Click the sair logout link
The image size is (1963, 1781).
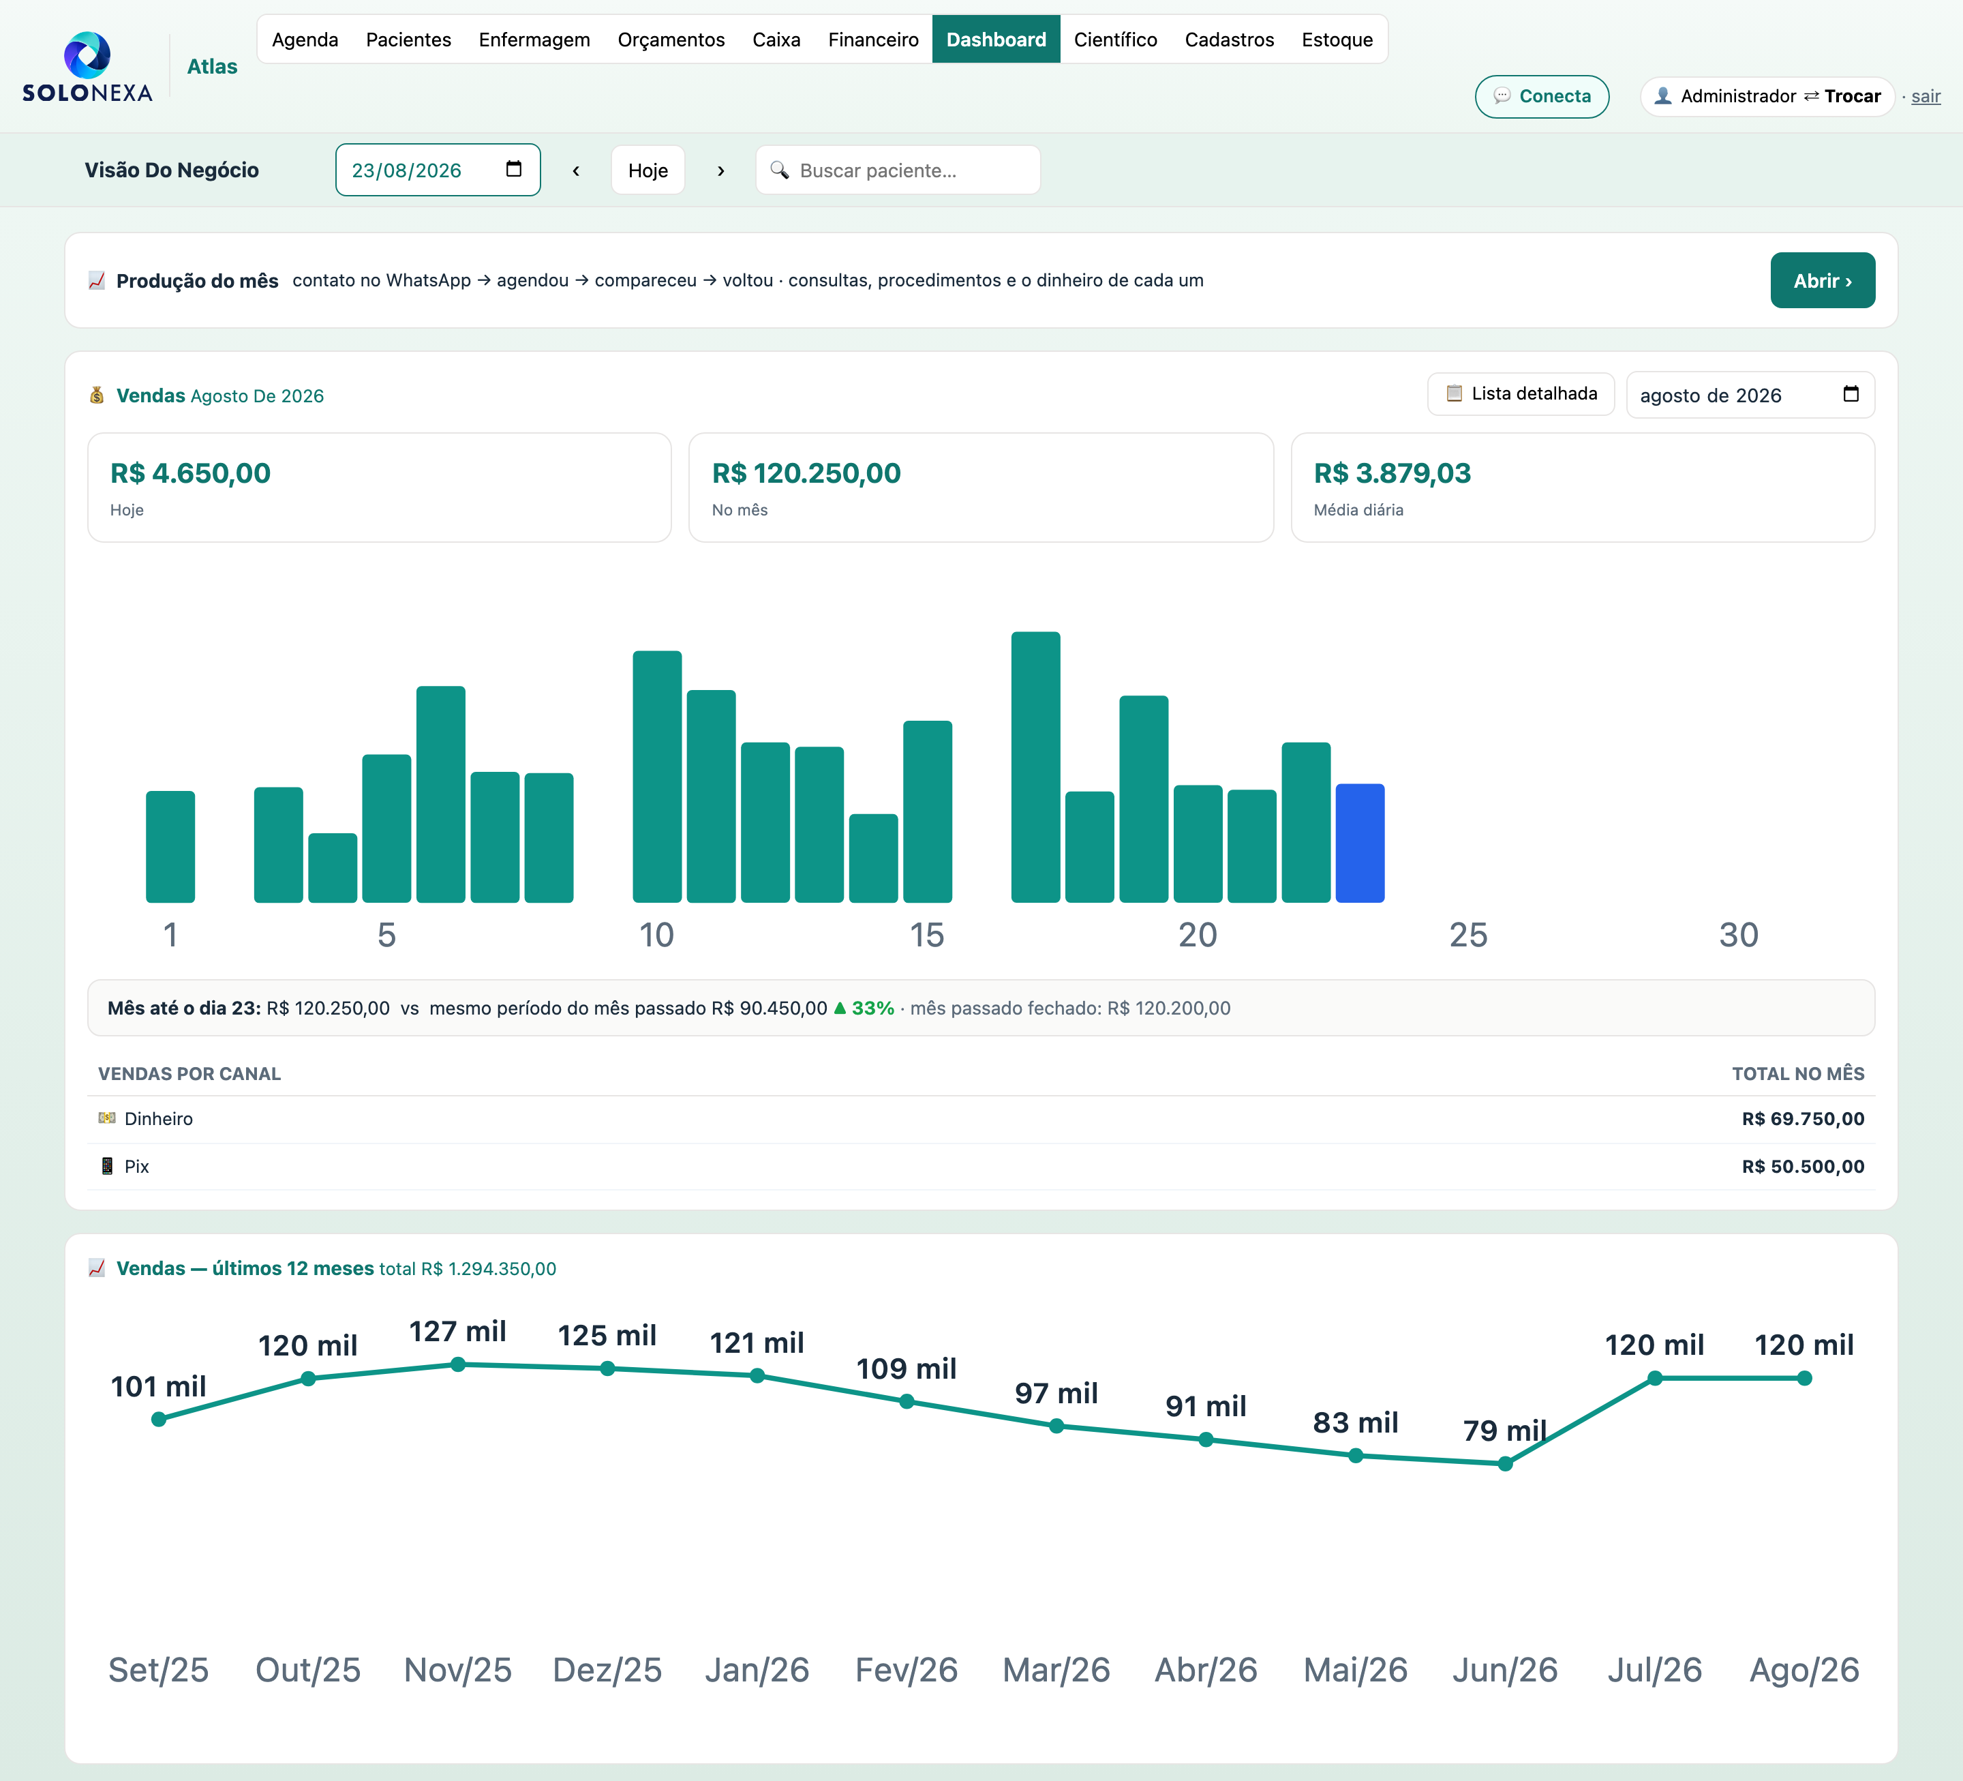(x=1925, y=95)
